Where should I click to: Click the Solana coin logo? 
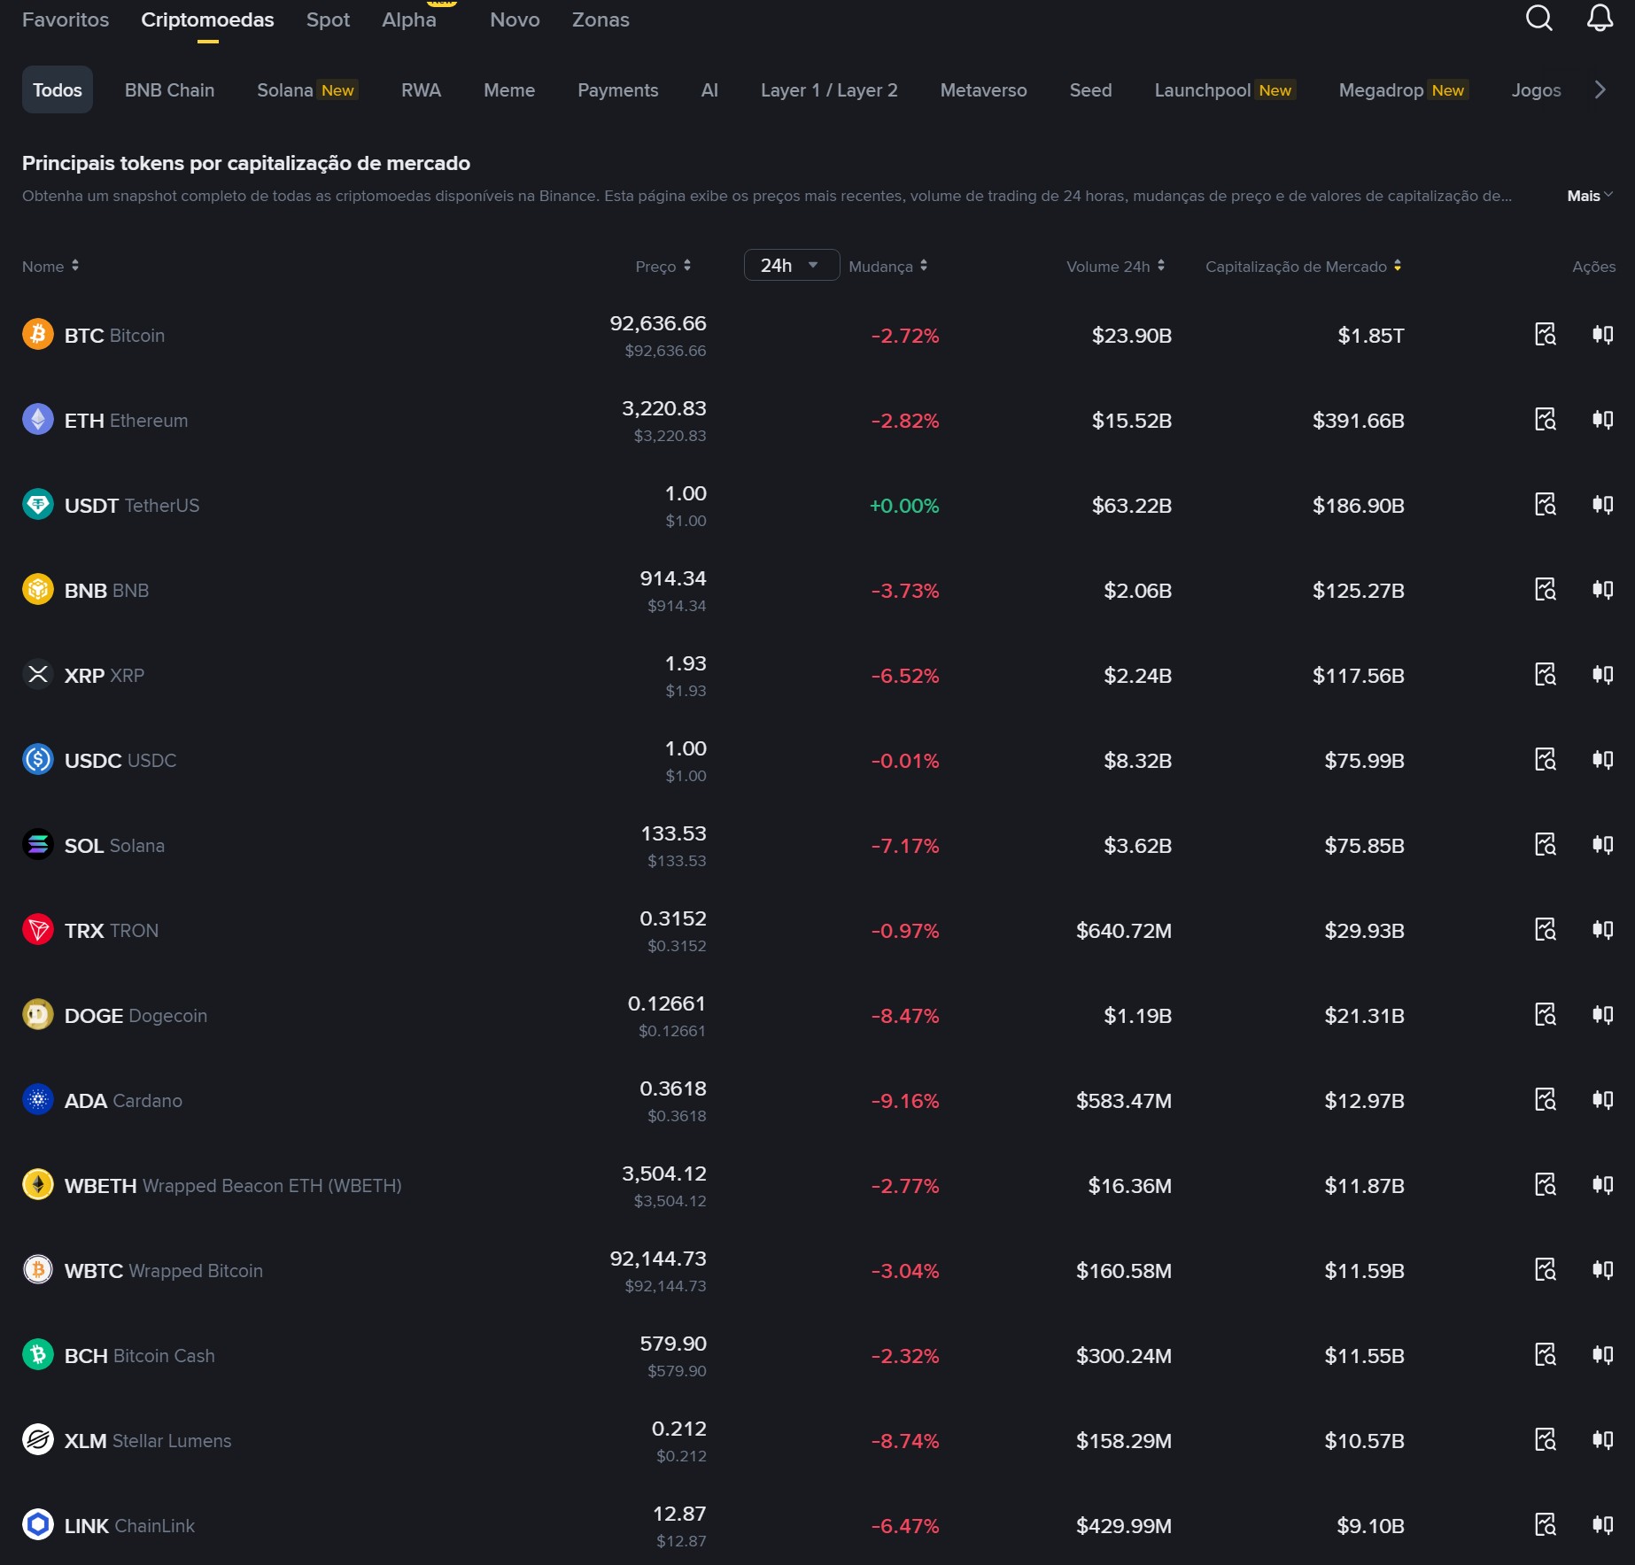coord(38,845)
